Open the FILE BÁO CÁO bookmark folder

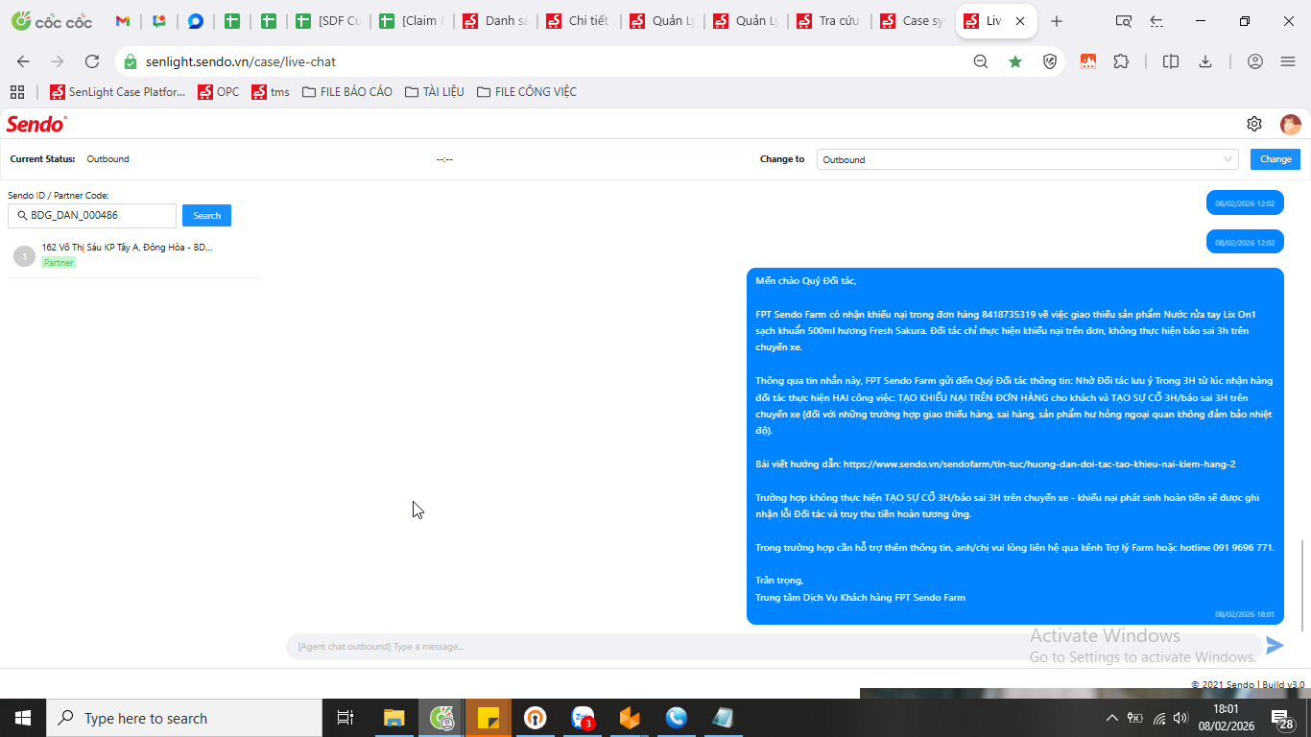click(347, 92)
